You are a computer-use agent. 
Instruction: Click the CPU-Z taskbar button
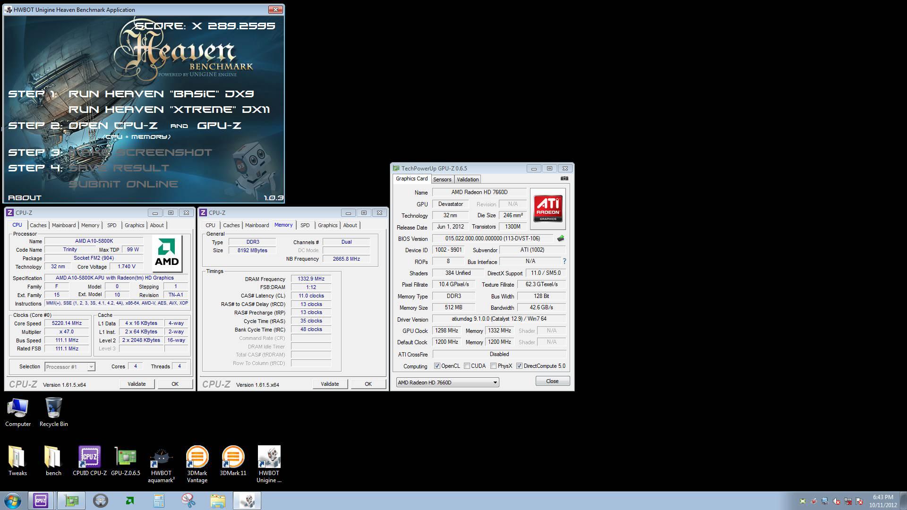pos(41,501)
